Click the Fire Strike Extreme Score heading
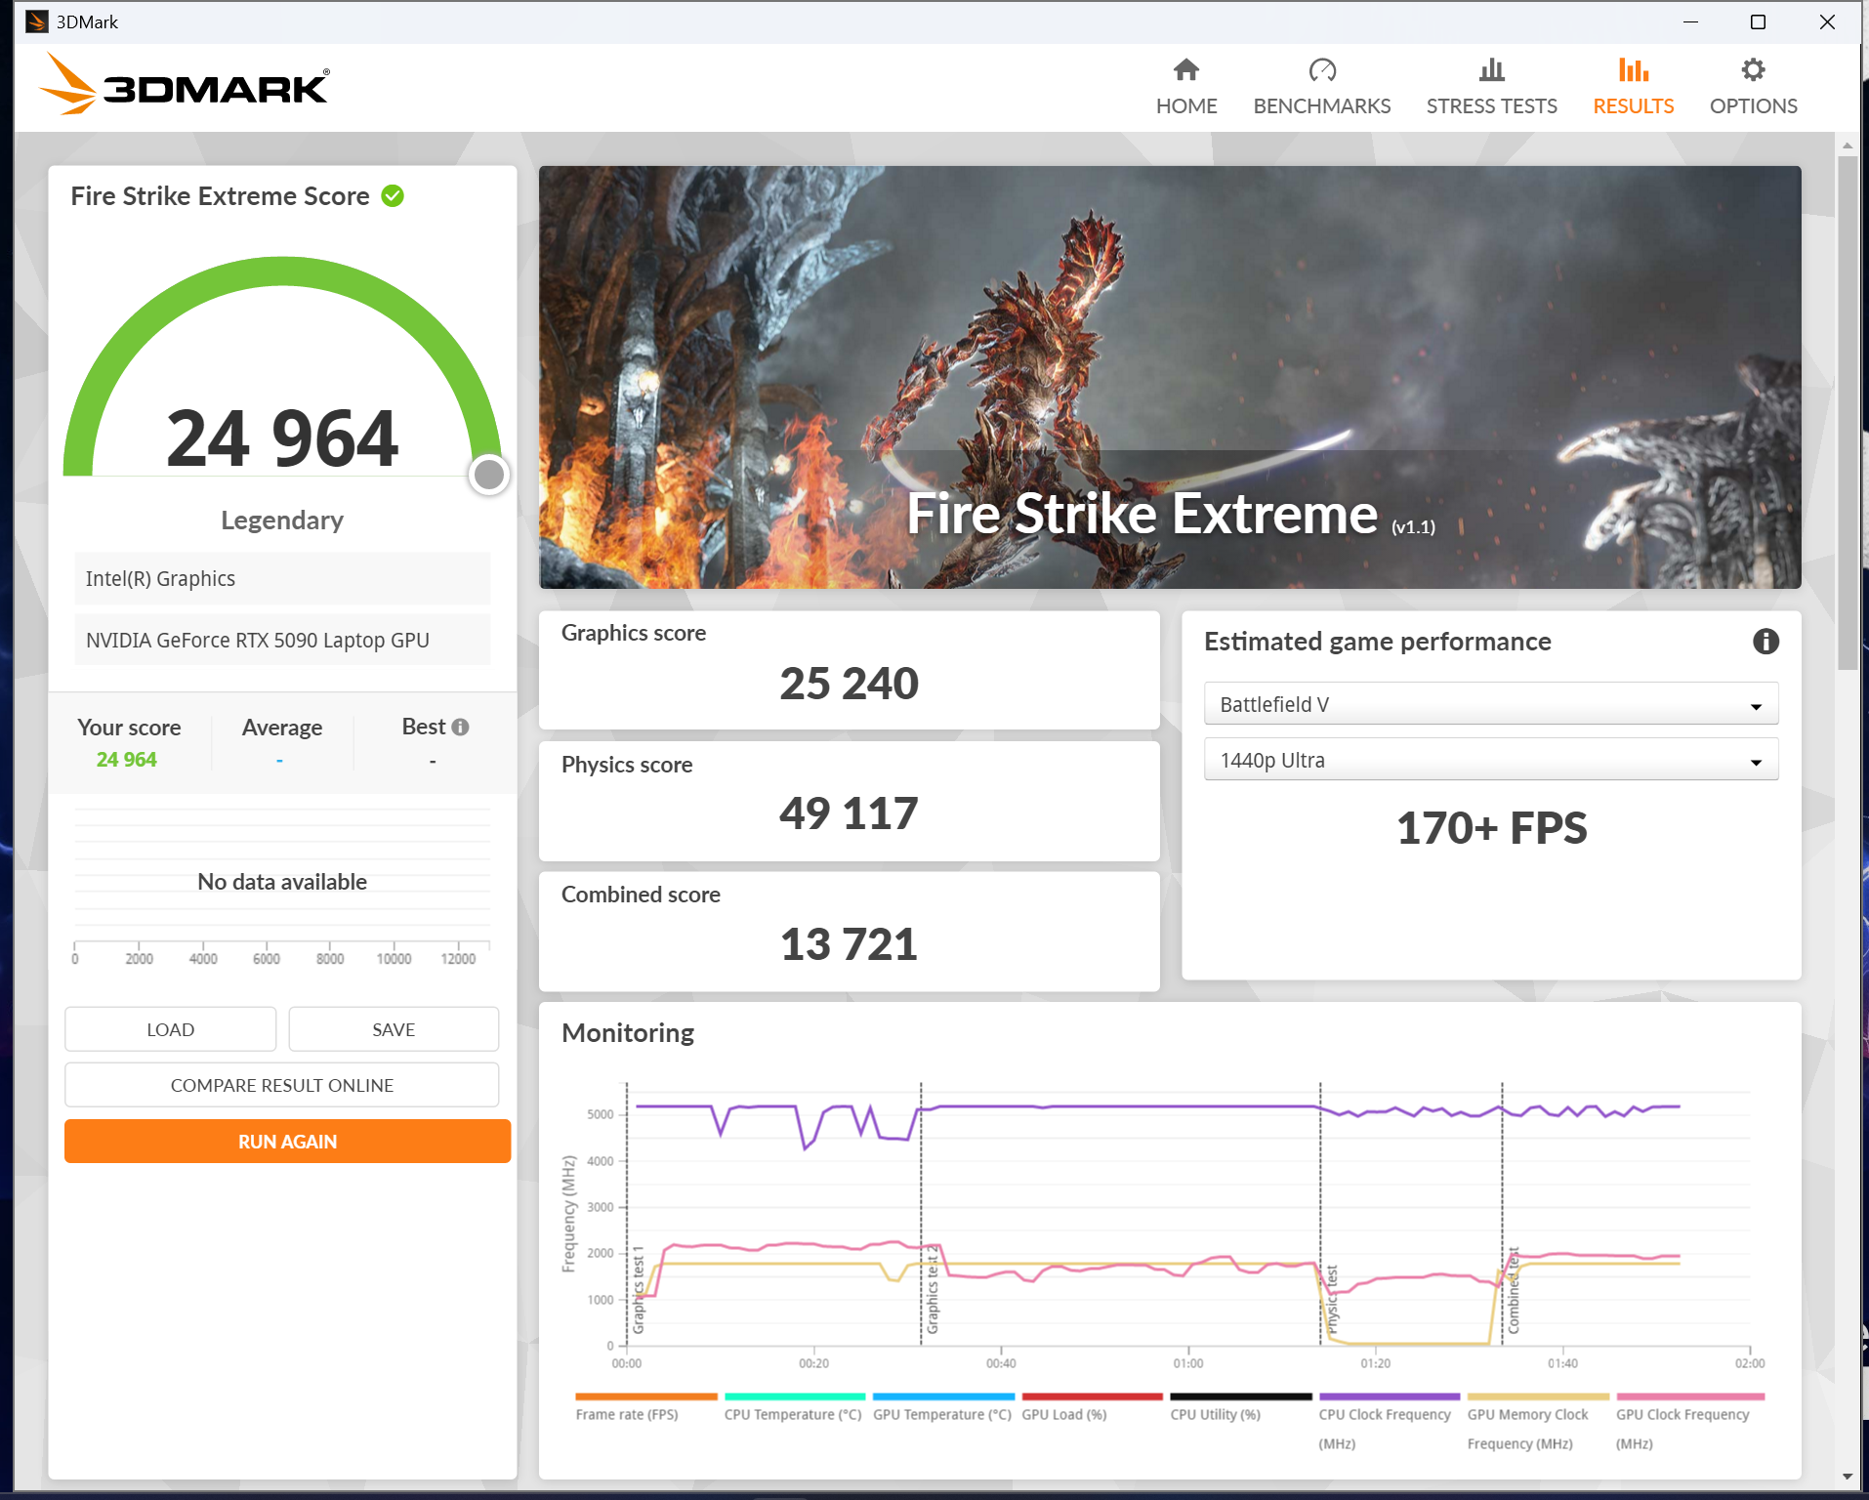1869x1500 pixels. coord(220,196)
